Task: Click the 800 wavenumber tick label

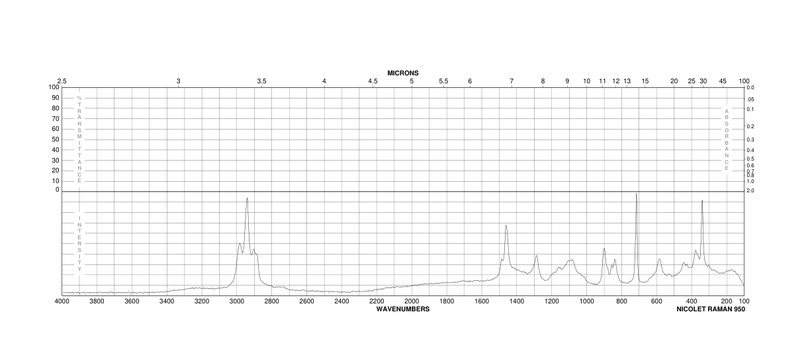Action: pyautogui.click(x=621, y=301)
